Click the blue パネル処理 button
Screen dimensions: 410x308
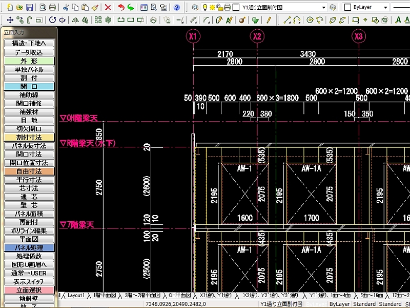[x=29, y=247]
